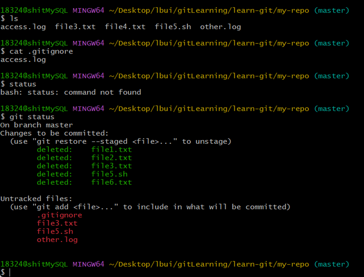Click 'other.log' in the ls output
Screen dimensions: 364x277
pos(221,27)
